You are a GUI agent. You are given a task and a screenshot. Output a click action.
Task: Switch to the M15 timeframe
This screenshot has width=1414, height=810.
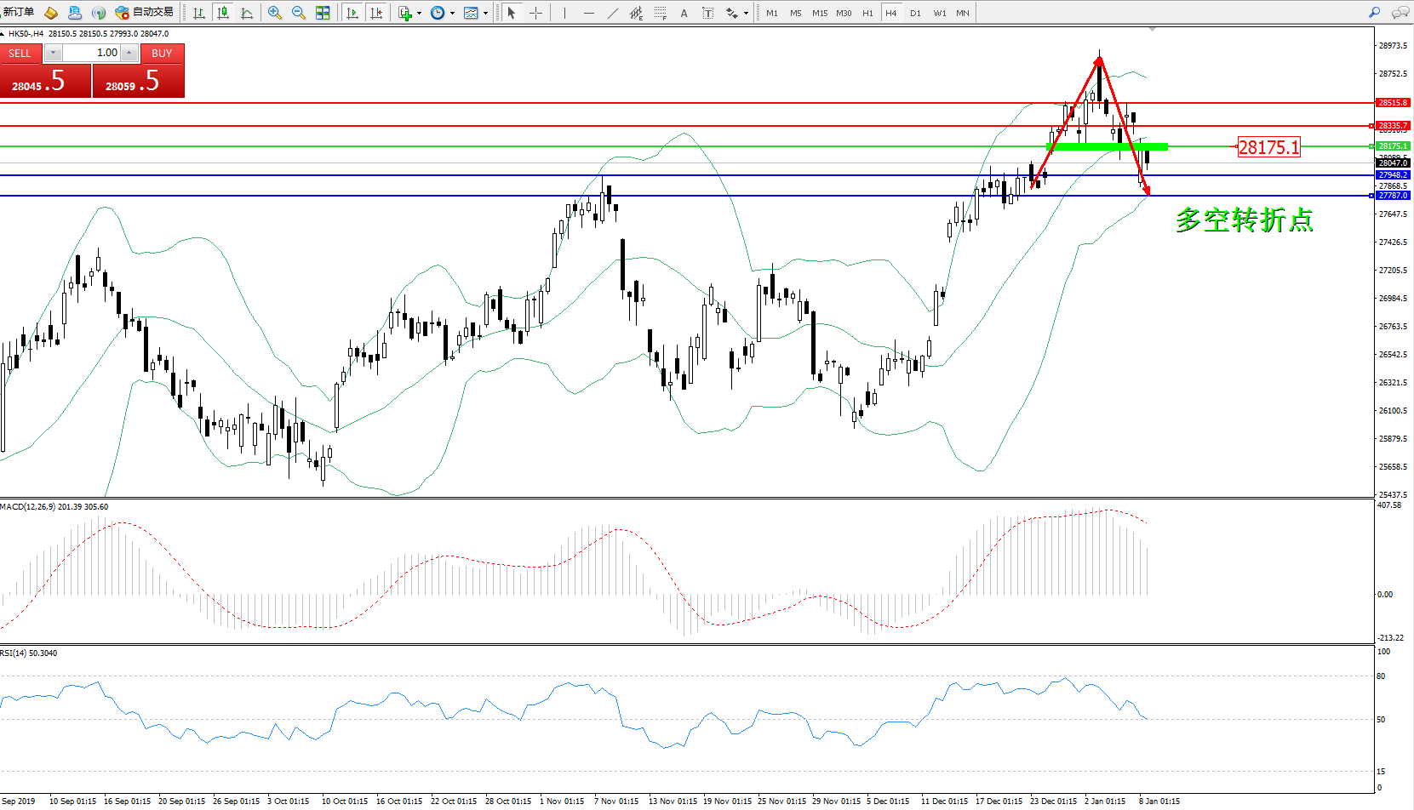(819, 13)
